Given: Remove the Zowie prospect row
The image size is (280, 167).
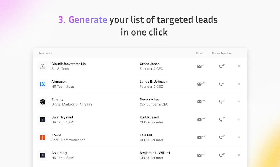Looking at the screenshot, I should coord(239,137).
